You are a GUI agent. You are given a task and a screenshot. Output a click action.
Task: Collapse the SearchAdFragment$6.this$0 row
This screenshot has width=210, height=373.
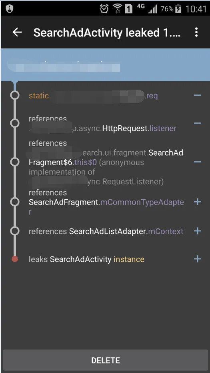197,162
